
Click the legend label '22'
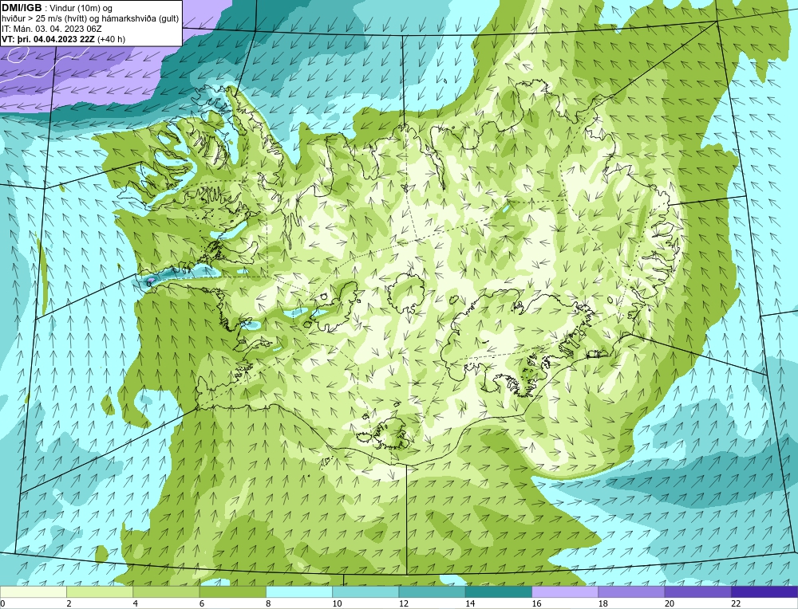(x=737, y=603)
